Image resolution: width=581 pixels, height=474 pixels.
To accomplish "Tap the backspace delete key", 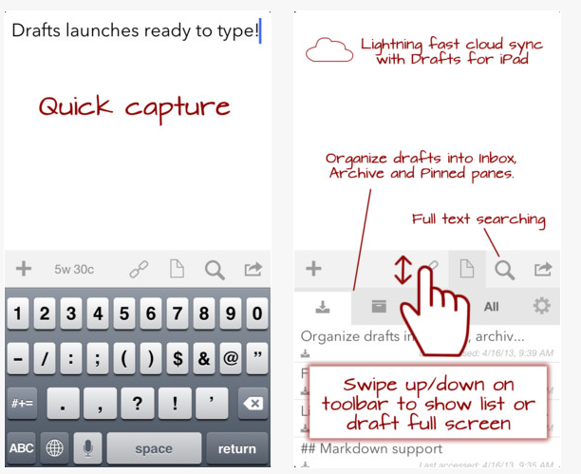I will click(x=253, y=403).
